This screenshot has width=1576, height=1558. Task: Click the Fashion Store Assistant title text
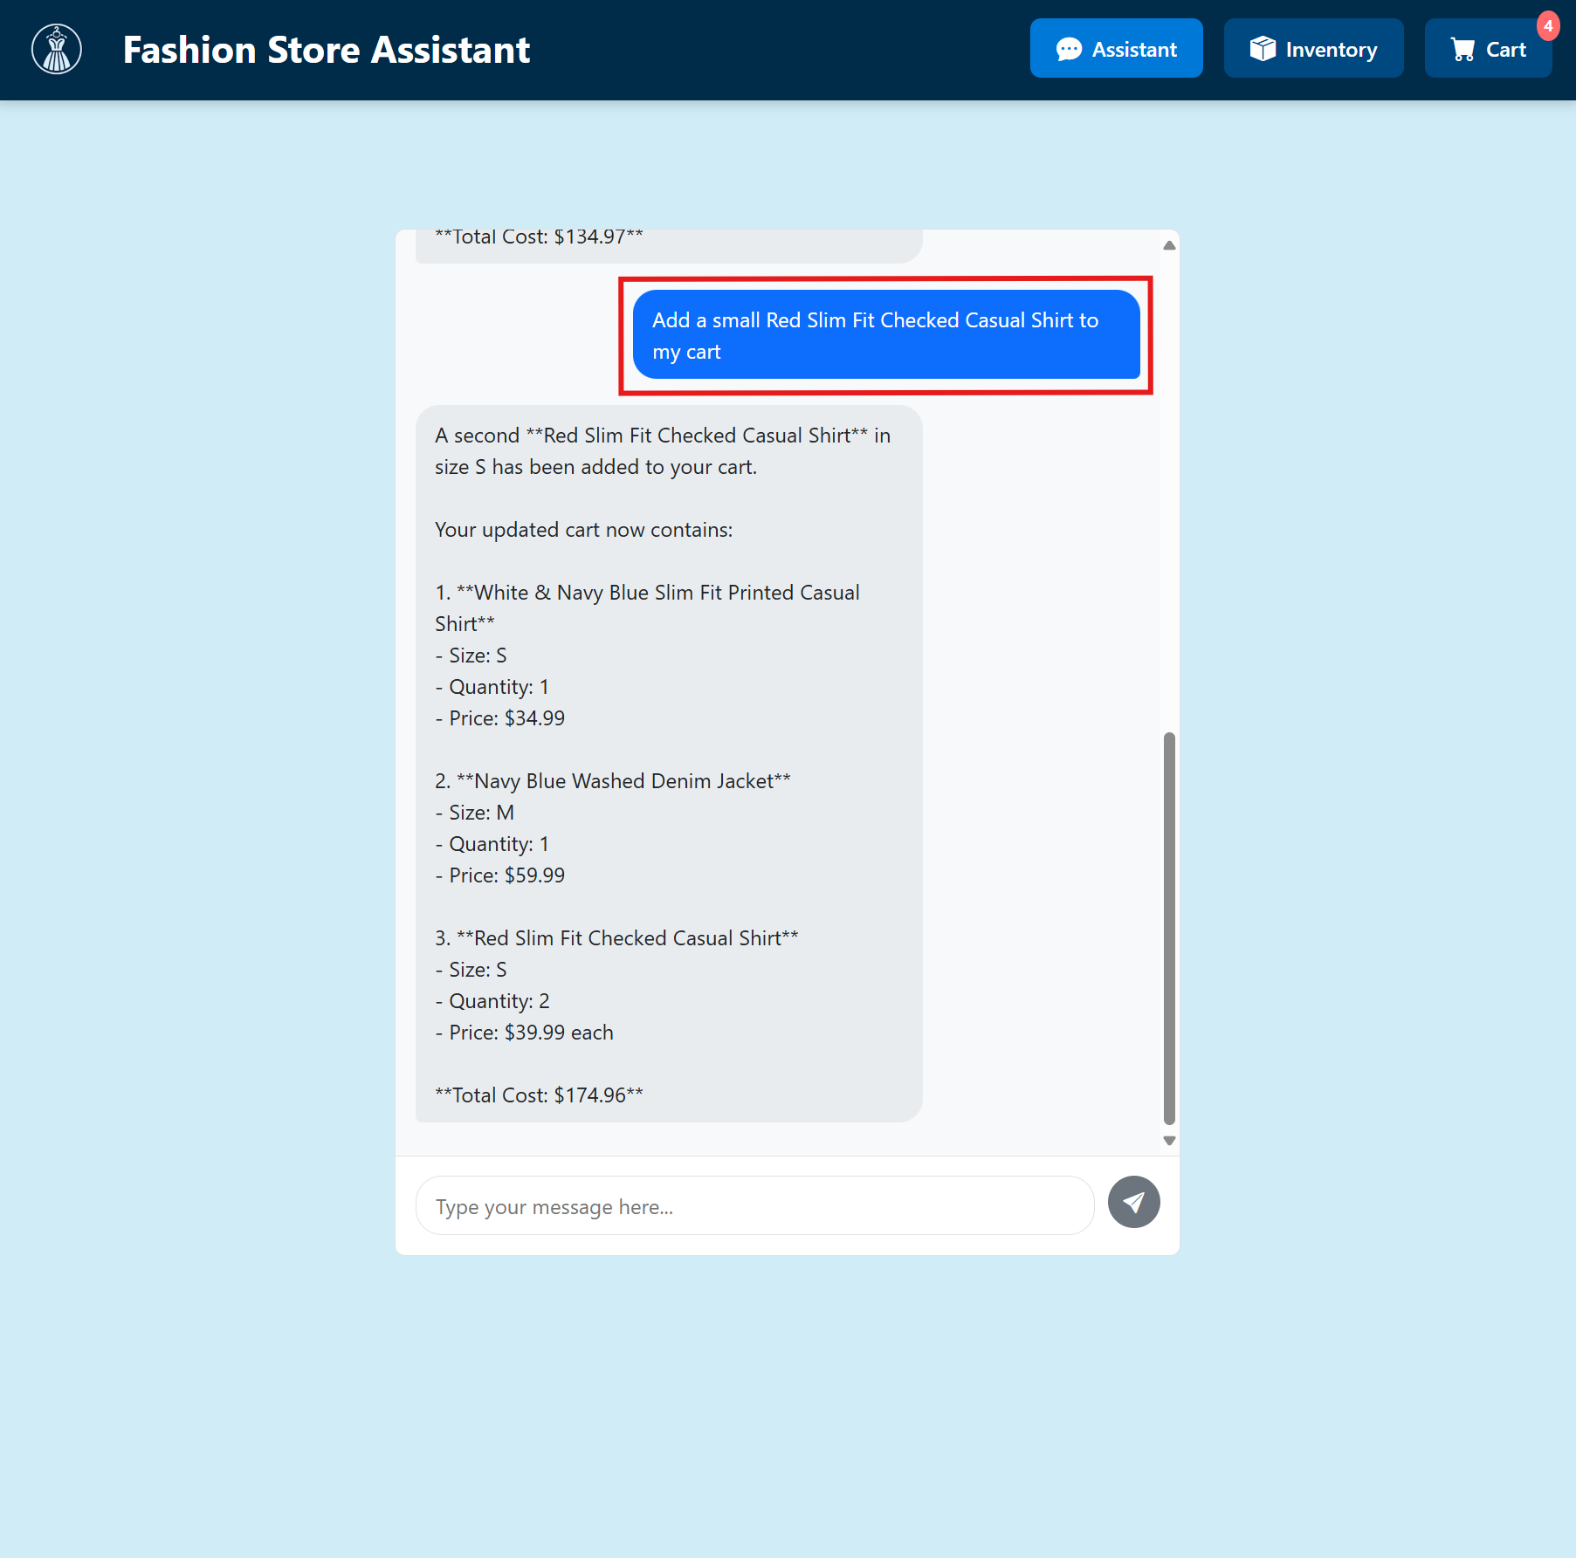(x=327, y=50)
